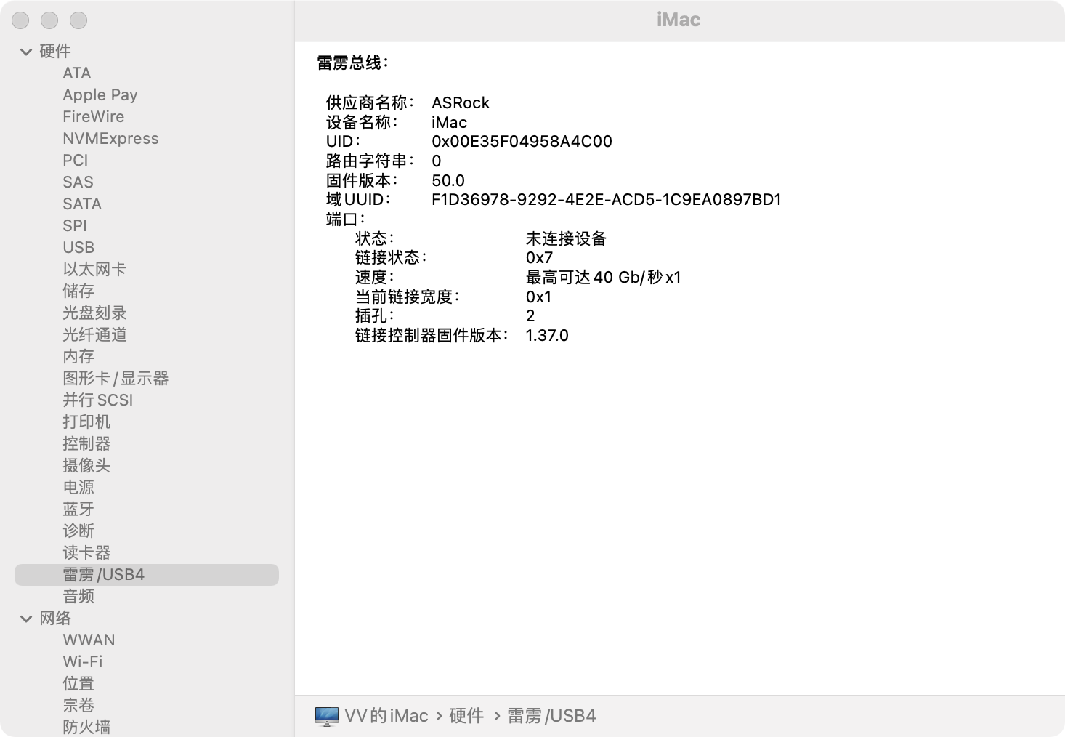The image size is (1065, 737).
Task: Click the 1.37.0 controller firmware value
Action: [547, 335]
